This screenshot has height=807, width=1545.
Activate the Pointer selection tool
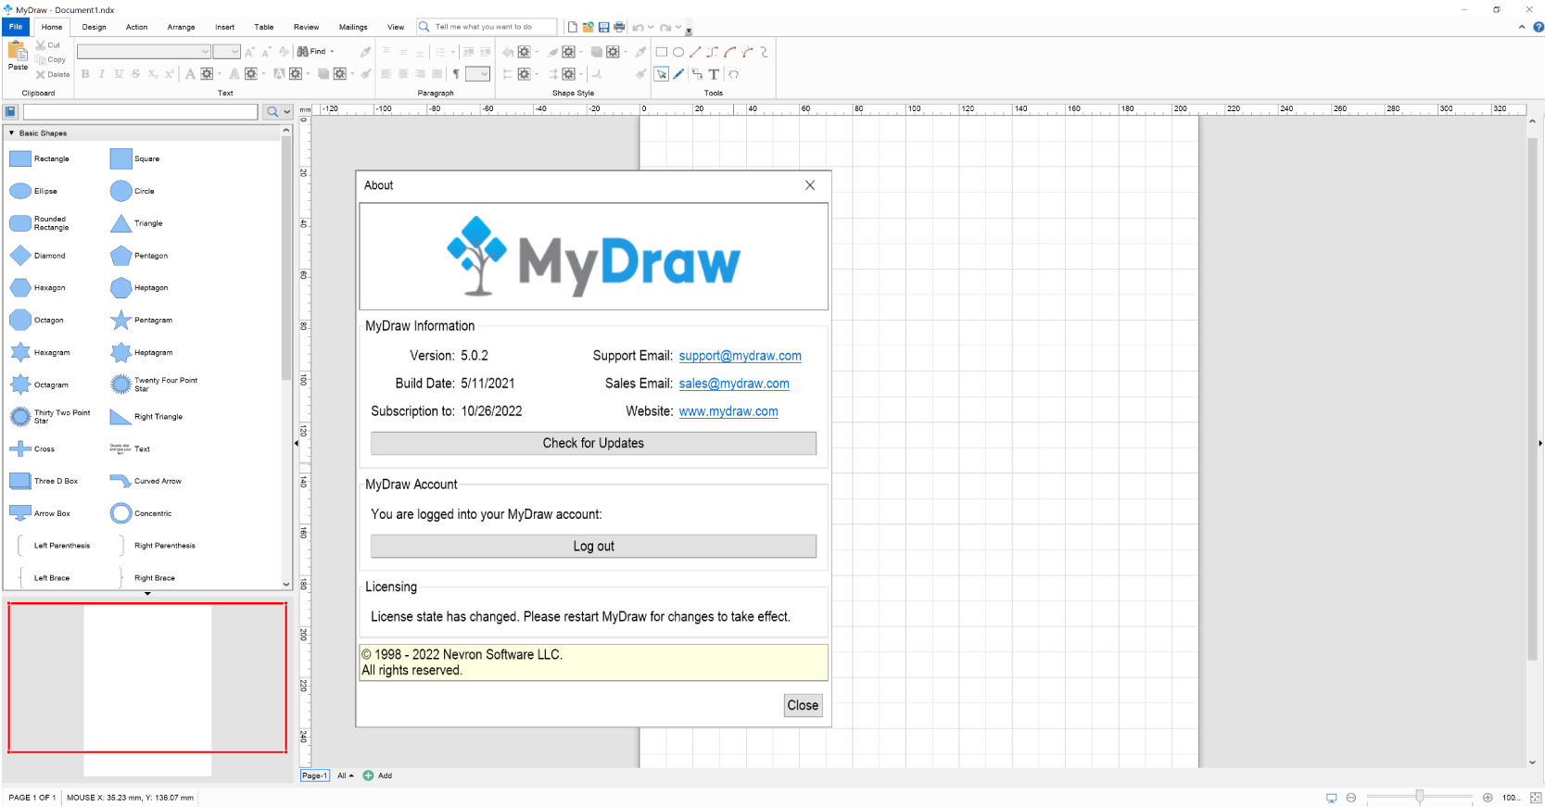662,74
